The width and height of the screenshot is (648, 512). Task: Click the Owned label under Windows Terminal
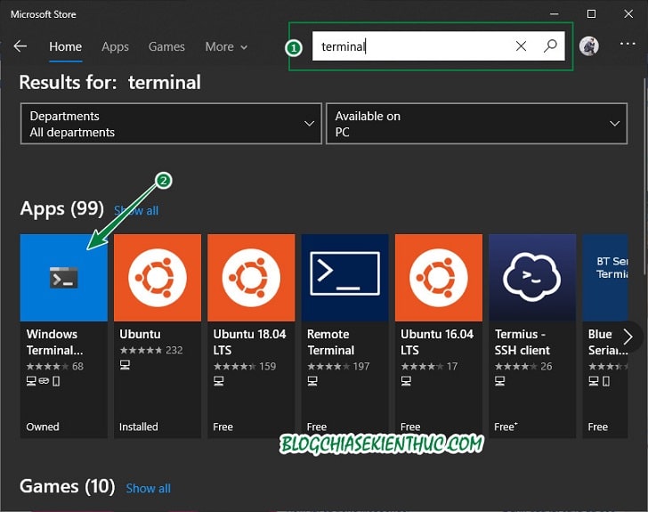point(43,427)
